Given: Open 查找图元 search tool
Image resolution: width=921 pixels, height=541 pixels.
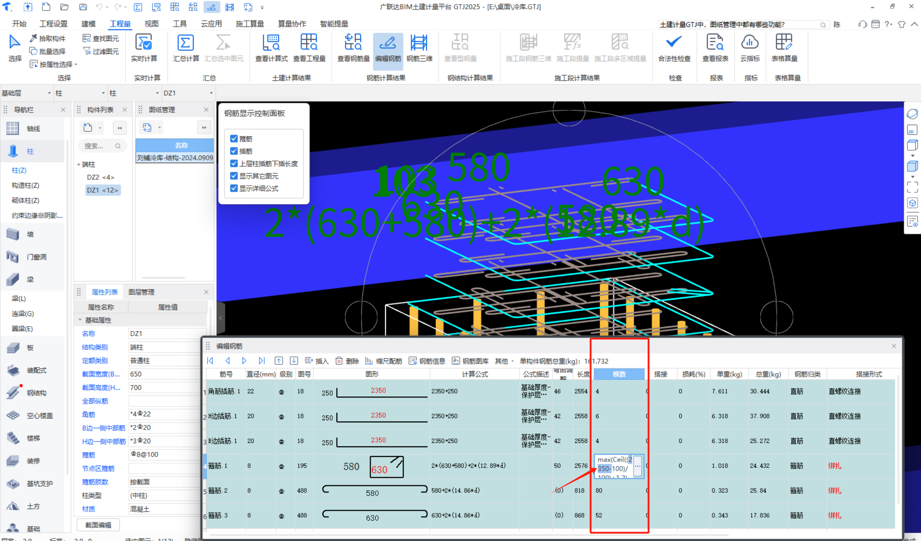Looking at the screenshot, I should [101, 38].
